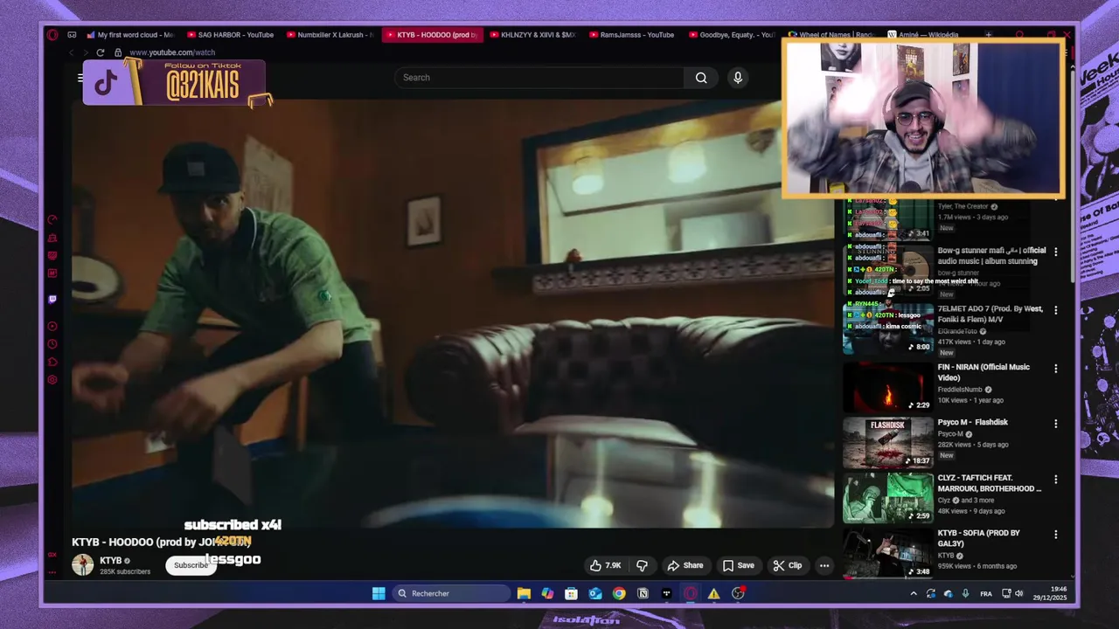This screenshot has width=1119, height=629.
Task: Switch to KHLNZYY & XIIVI tab
Action: (x=532, y=35)
